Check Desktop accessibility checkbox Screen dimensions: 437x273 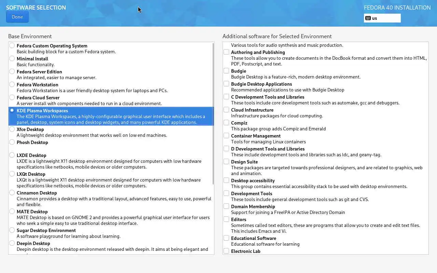tap(226, 180)
